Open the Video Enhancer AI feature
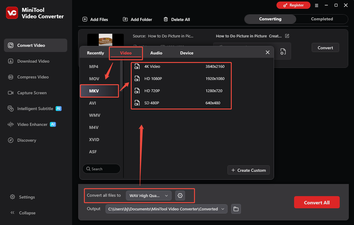The image size is (354, 225). (x=32, y=124)
